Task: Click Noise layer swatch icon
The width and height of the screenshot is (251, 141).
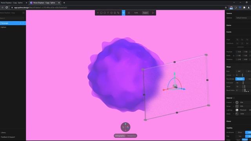Action: click(237, 106)
